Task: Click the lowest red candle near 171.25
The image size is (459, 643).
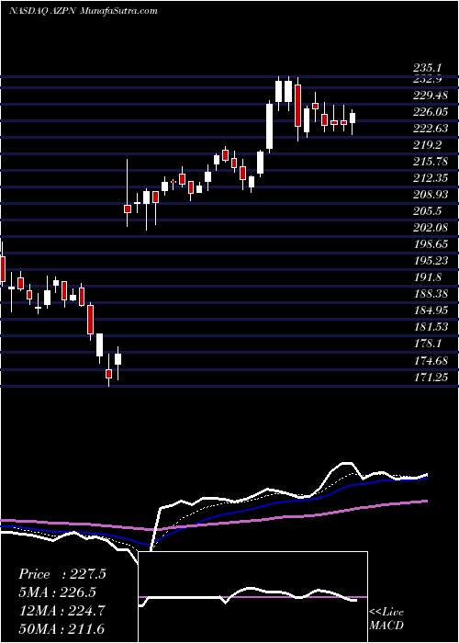Action: click(x=108, y=374)
